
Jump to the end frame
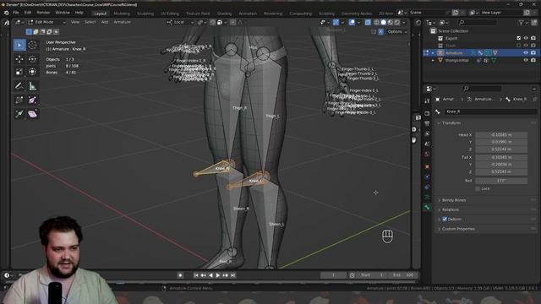(233, 275)
